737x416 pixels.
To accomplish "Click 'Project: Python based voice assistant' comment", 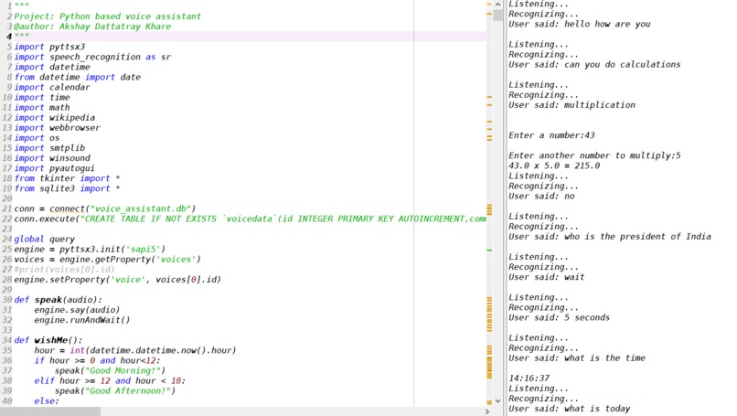I will coord(108,16).
